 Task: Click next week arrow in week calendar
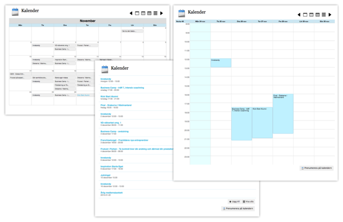(329, 15)
